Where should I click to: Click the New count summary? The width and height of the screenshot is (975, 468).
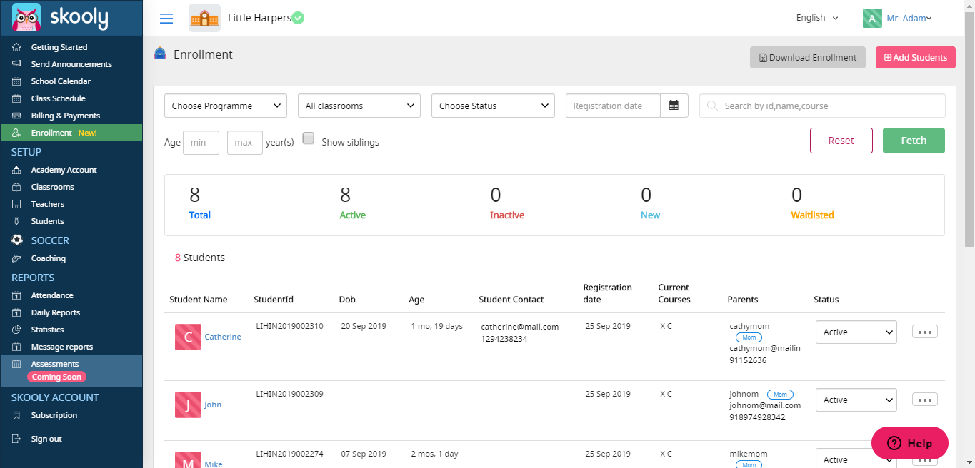(650, 203)
